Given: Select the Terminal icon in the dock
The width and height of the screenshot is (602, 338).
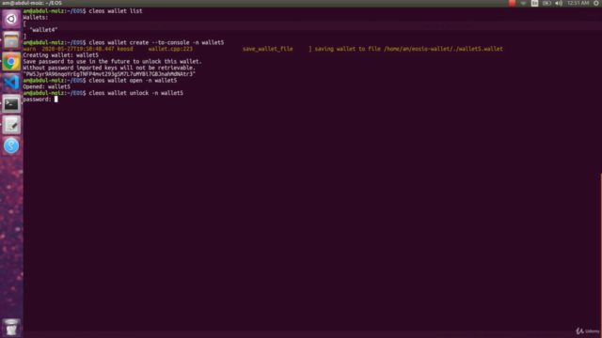Looking at the screenshot, I should tap(11, 104).
